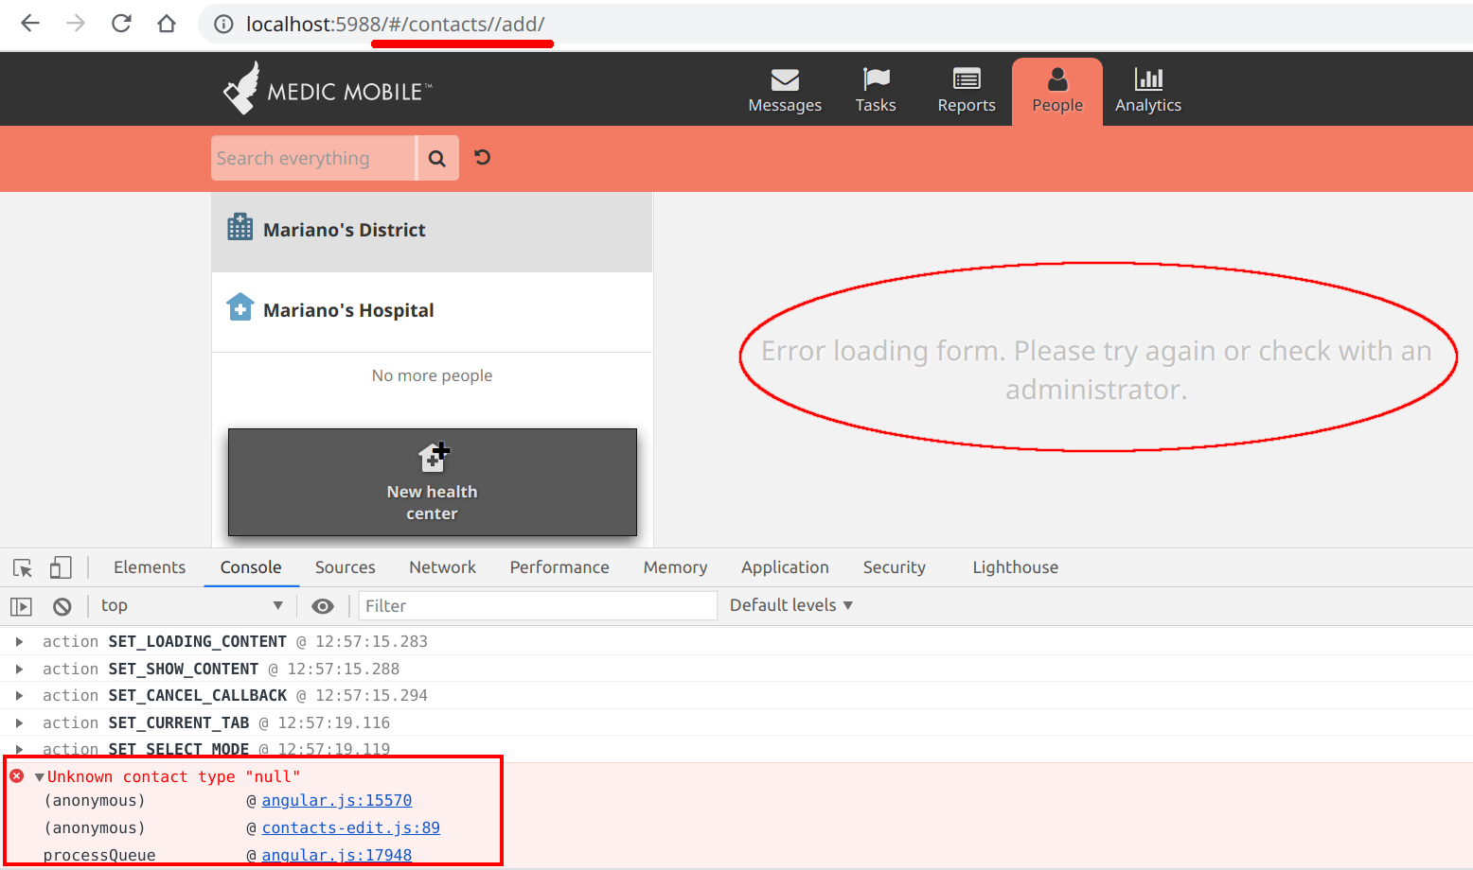Screen dimensions: 1473x870
Task: Toggle the device toolbar in DevTools
Action: [60, 566]
